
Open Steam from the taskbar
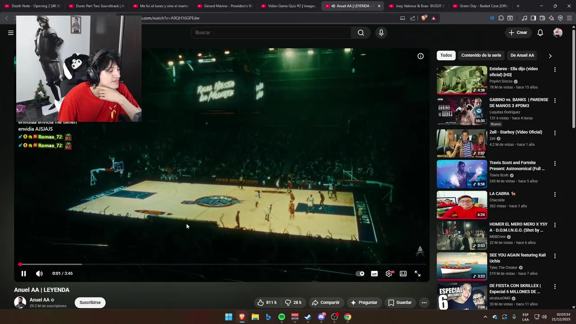pyautogui.click(x=308, y=317)
